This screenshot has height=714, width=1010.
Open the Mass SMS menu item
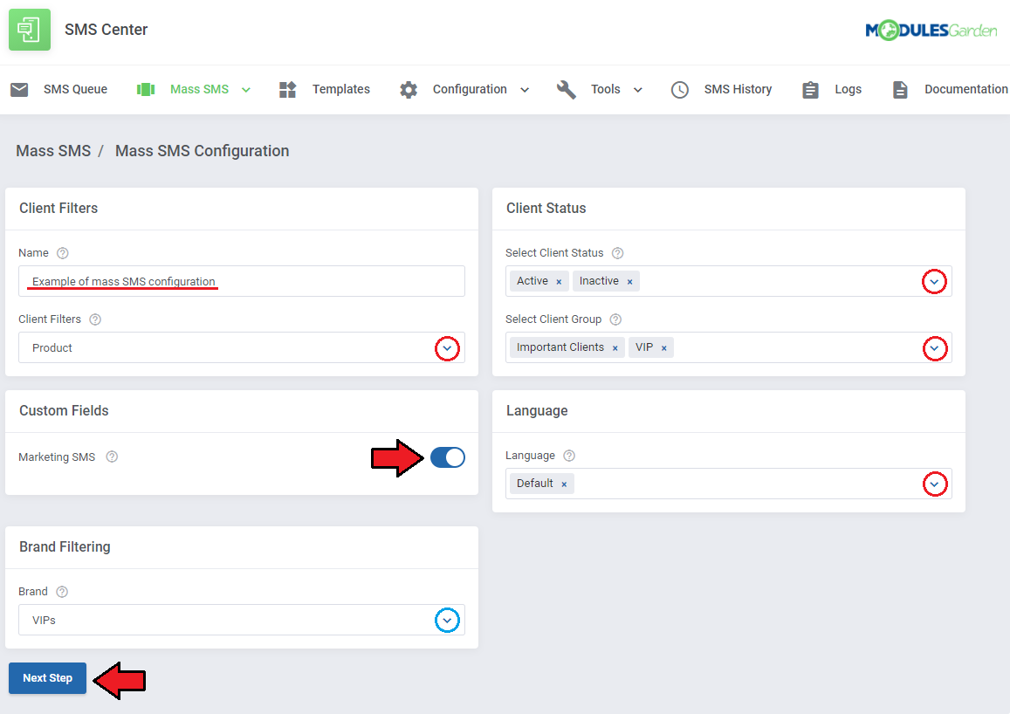point(199,90)
